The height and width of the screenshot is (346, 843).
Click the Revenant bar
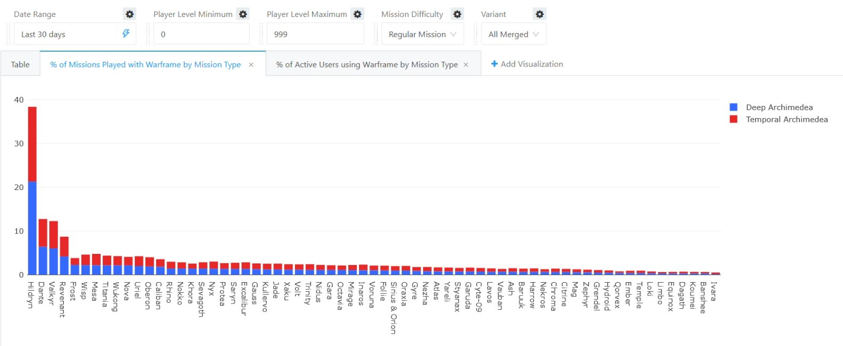[x=64, y=256]
